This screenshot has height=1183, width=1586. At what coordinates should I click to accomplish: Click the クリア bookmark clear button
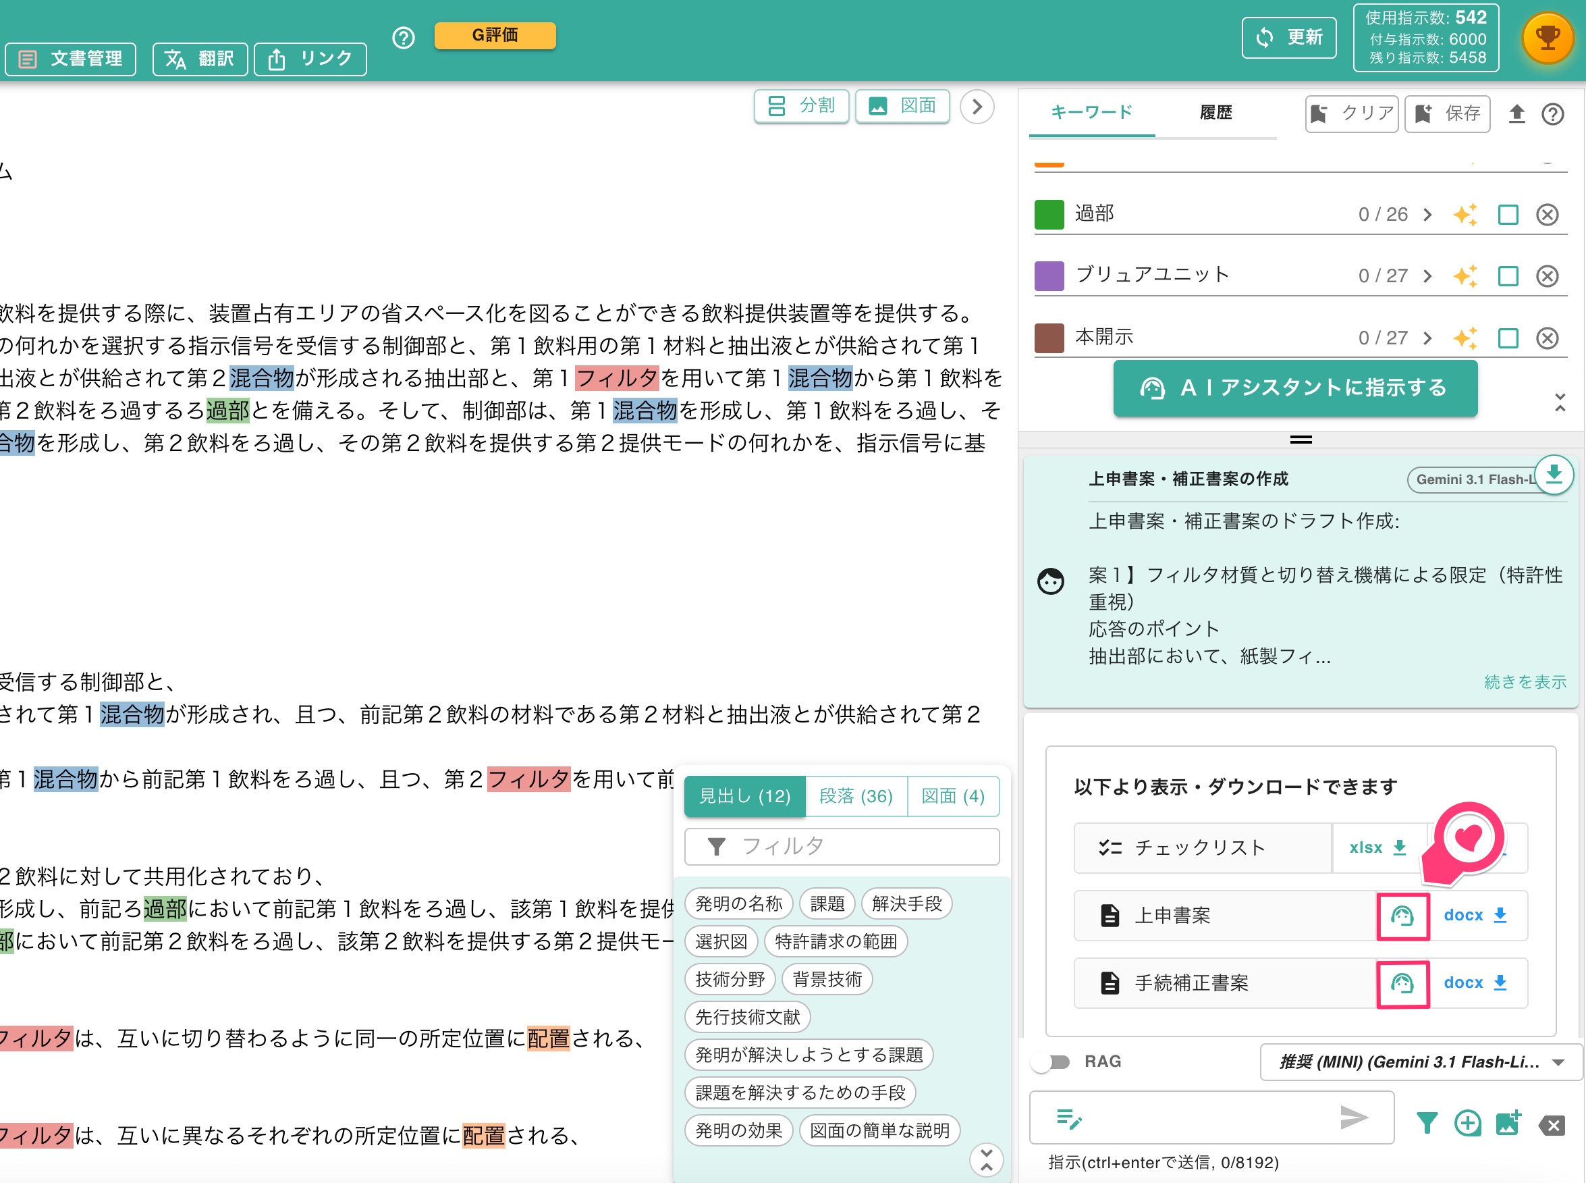[x=1351, y=113]
